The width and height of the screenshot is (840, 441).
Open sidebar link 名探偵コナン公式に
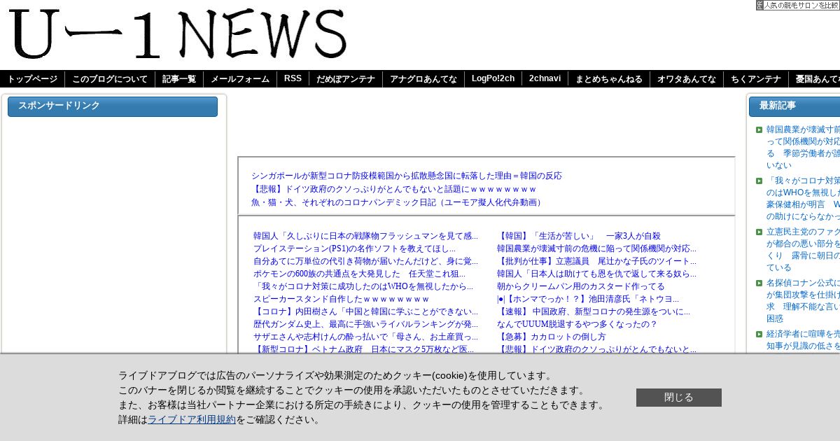coord(803,300)
